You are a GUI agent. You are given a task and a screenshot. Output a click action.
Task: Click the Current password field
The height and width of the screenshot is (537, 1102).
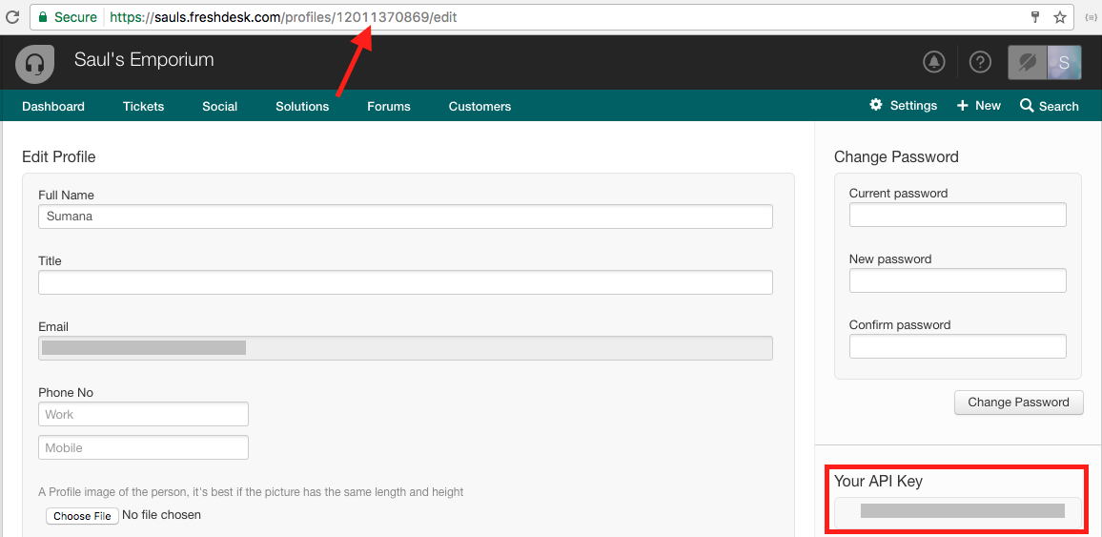coord(958,215)
